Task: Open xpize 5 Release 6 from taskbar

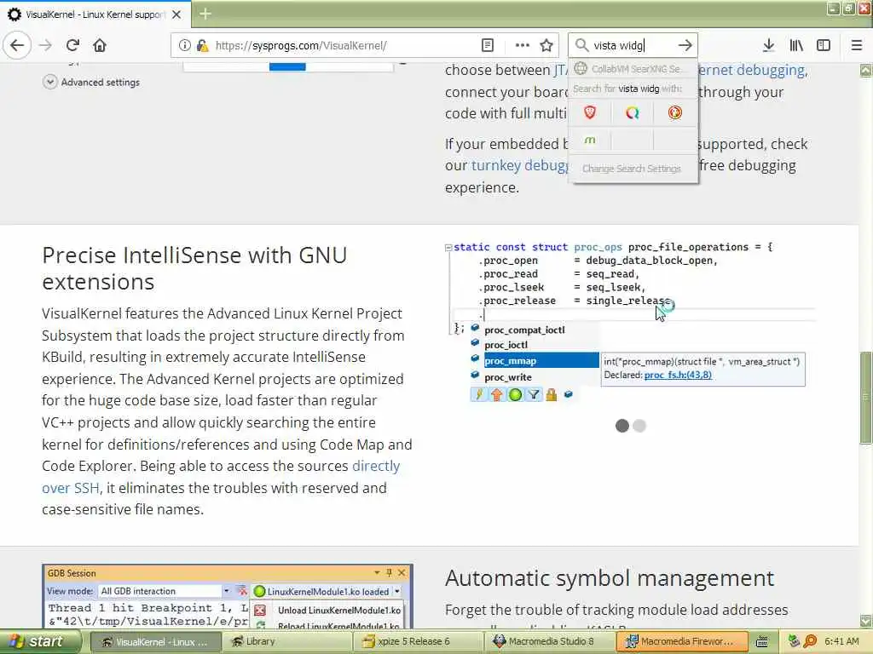Action: click(418, 642)
